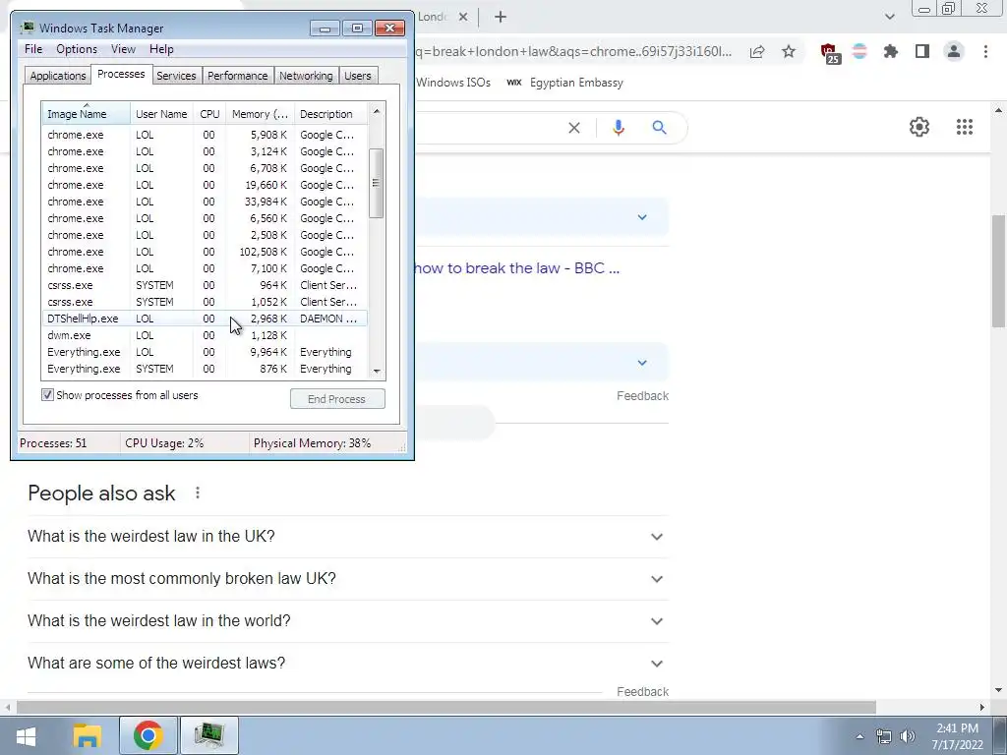
Task: Open the red shield extension with badge 25
Action: coord(830,53)
